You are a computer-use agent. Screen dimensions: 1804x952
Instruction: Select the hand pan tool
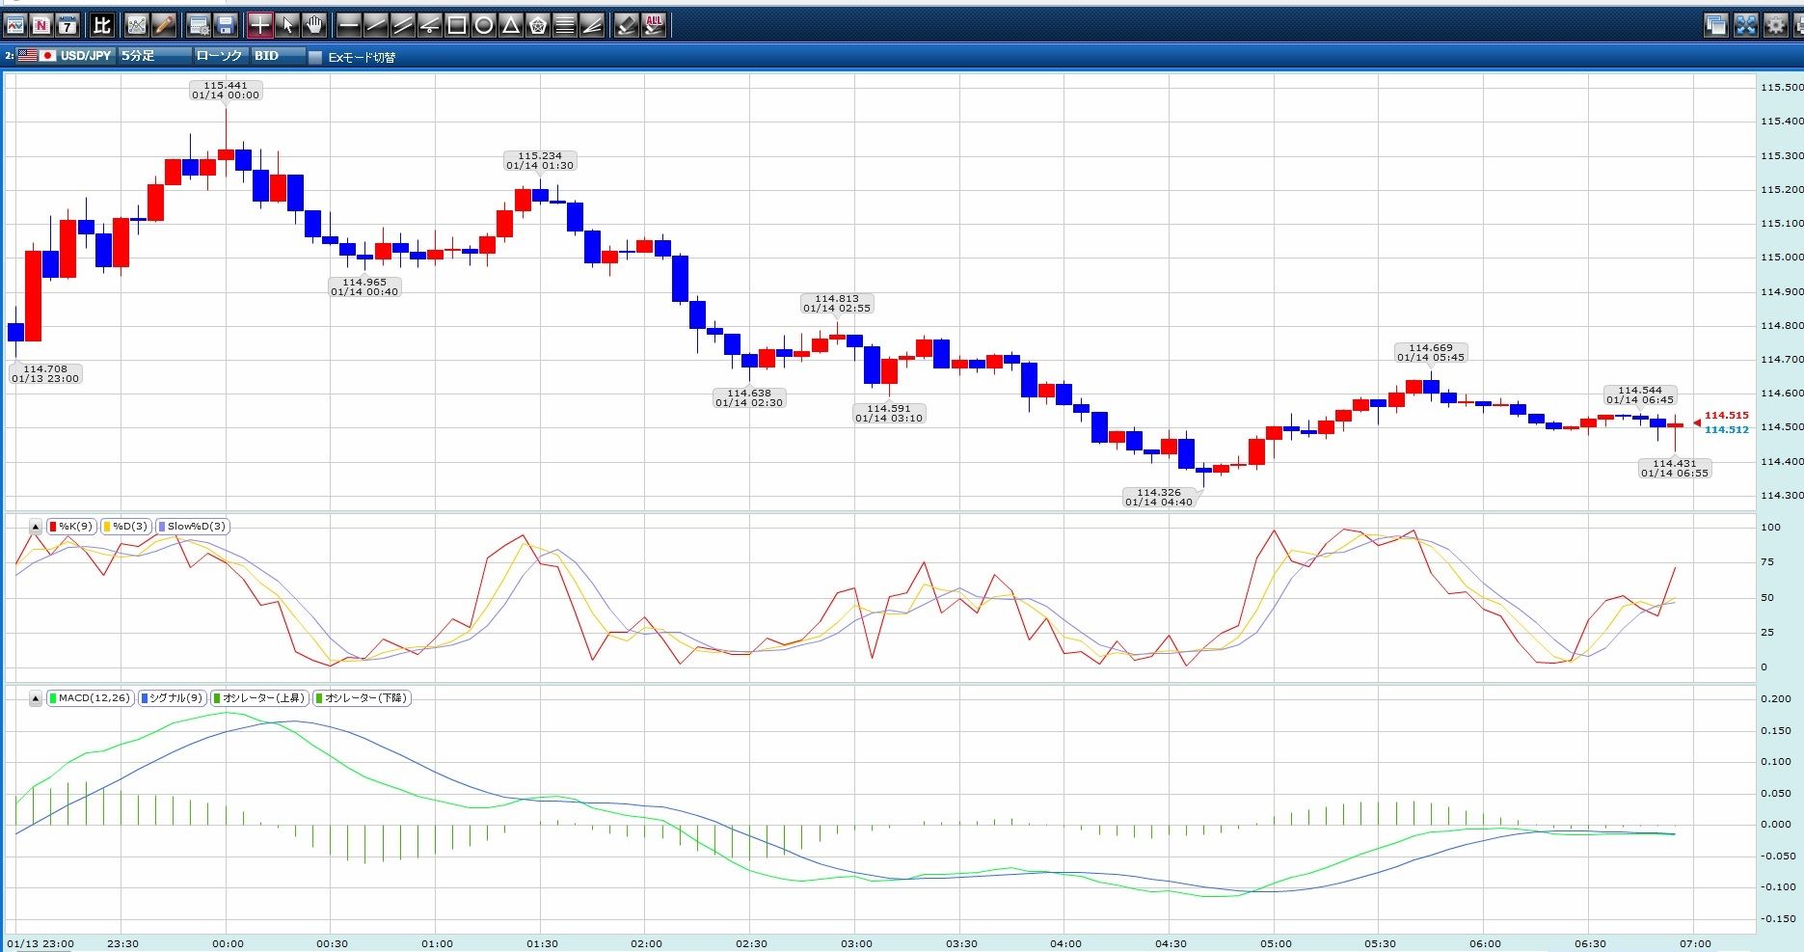(x=314, y=25)
